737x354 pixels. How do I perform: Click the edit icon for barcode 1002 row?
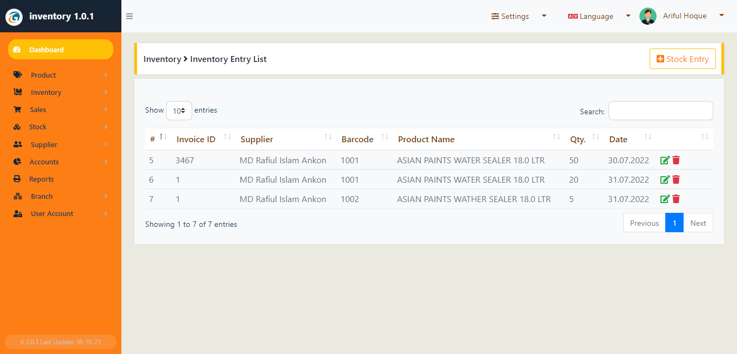665,199
